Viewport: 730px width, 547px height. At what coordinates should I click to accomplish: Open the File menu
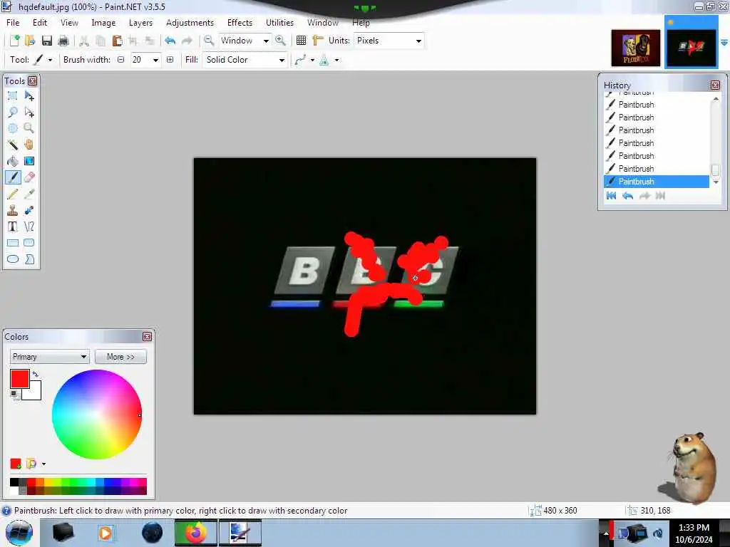coord(13,23)
